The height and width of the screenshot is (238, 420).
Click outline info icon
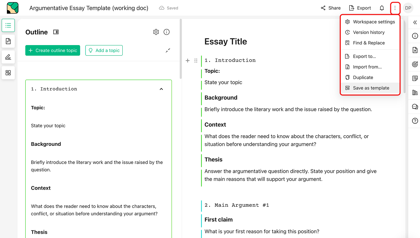167,32
